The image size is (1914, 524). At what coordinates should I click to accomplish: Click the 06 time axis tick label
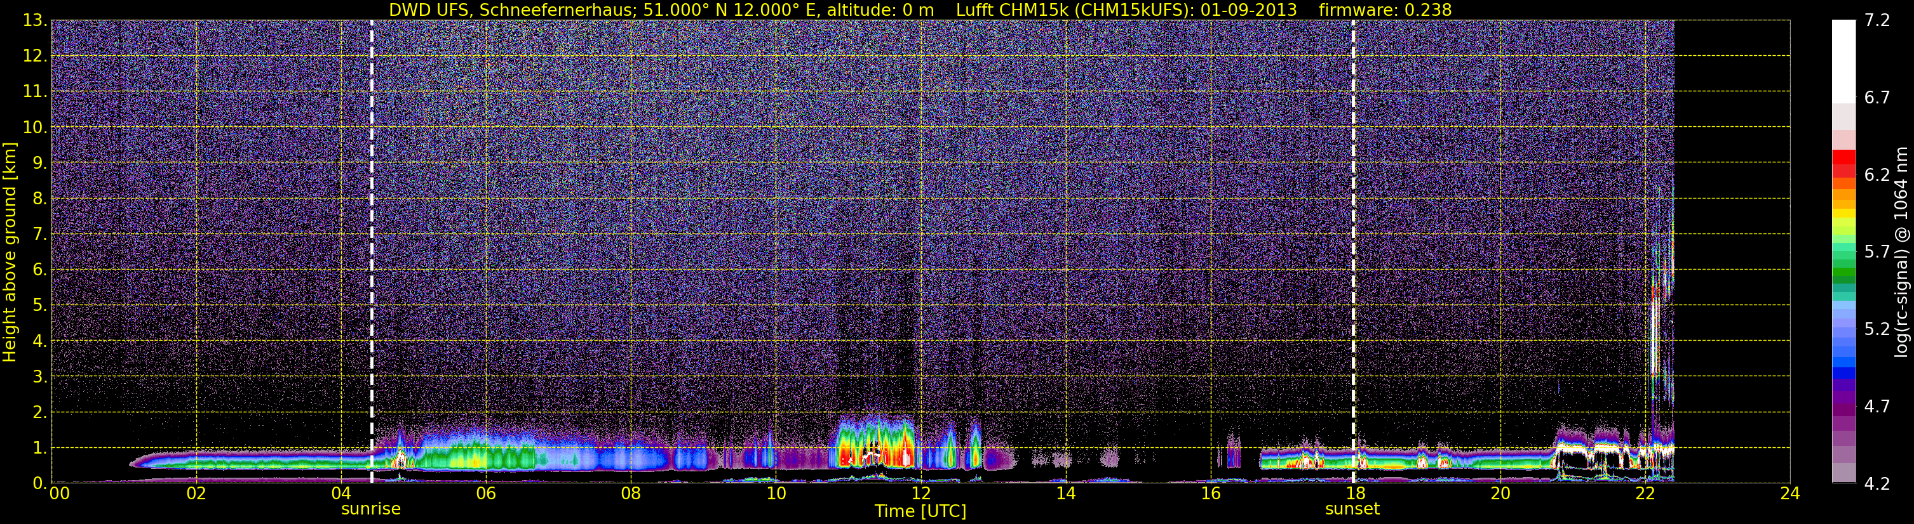tap(485, 494)
